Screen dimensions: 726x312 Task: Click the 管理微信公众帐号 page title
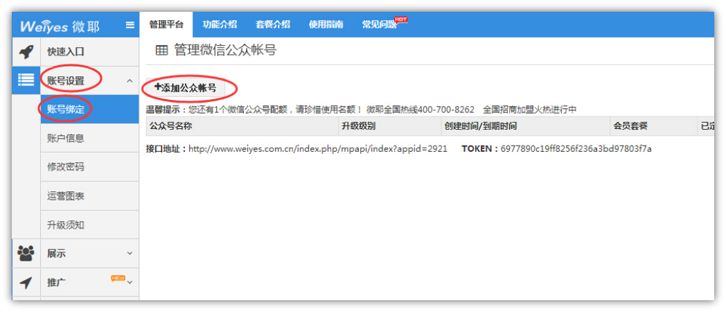click(x=225, y=51)
